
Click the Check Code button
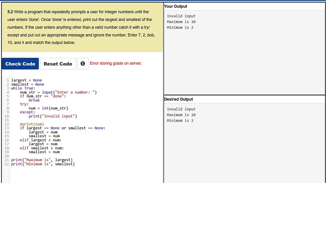(20, 64)
